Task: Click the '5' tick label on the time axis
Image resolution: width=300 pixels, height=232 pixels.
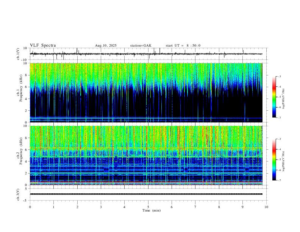Action: click(x=148, y=207)
